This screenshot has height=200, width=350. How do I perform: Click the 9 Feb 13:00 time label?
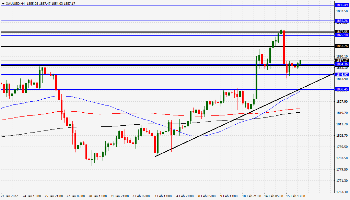(x=229, y=196)
